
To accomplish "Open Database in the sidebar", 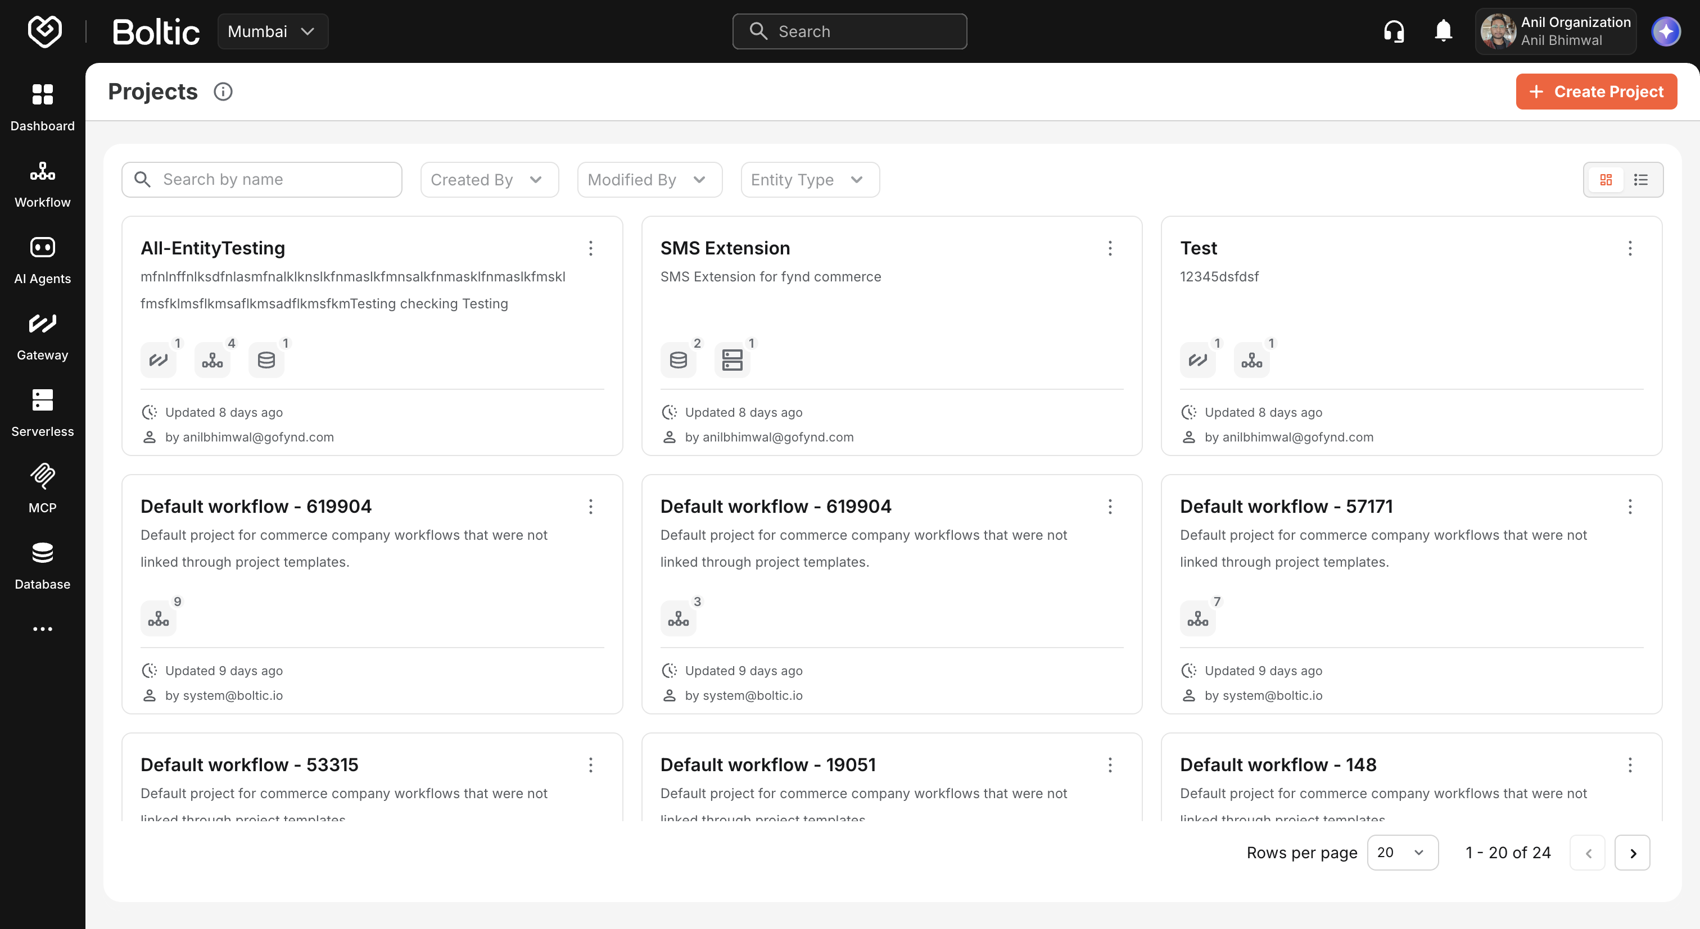I will (42, 566).
